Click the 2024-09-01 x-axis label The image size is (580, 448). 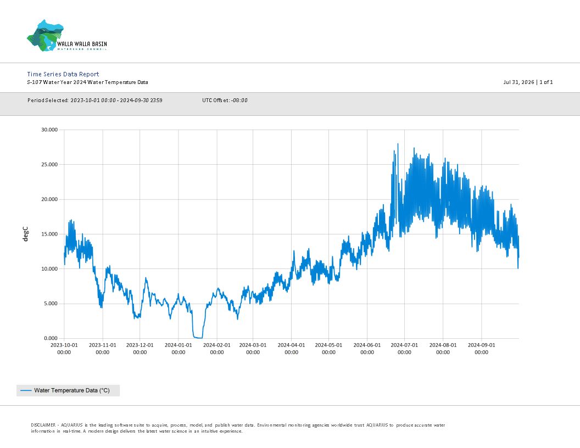[x=481, y=349]
